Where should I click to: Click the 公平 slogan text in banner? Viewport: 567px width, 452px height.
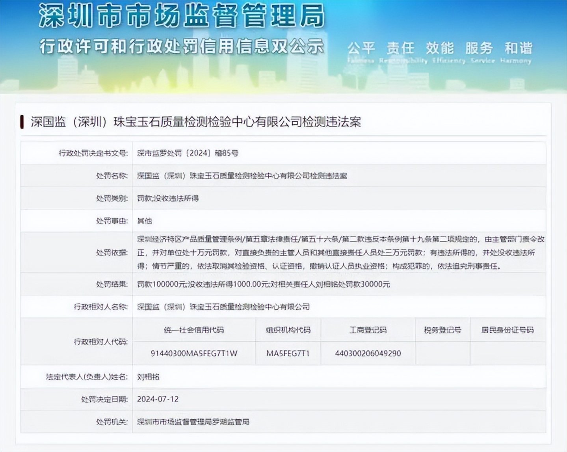(x=361, y=48)
